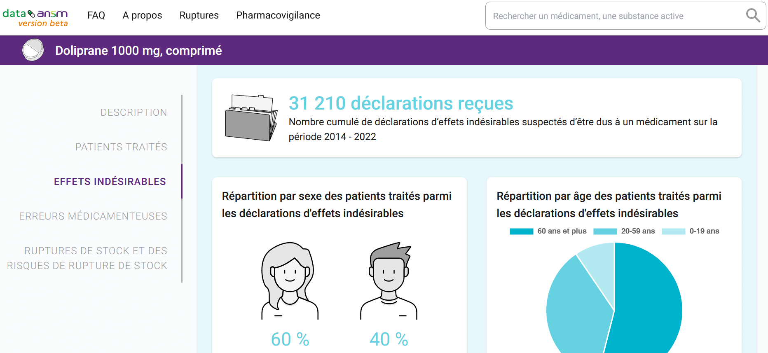Click the 40 % male value
The width and height of the screenshot is (768, 353).
pyautogui.click(x=389, y=339)
